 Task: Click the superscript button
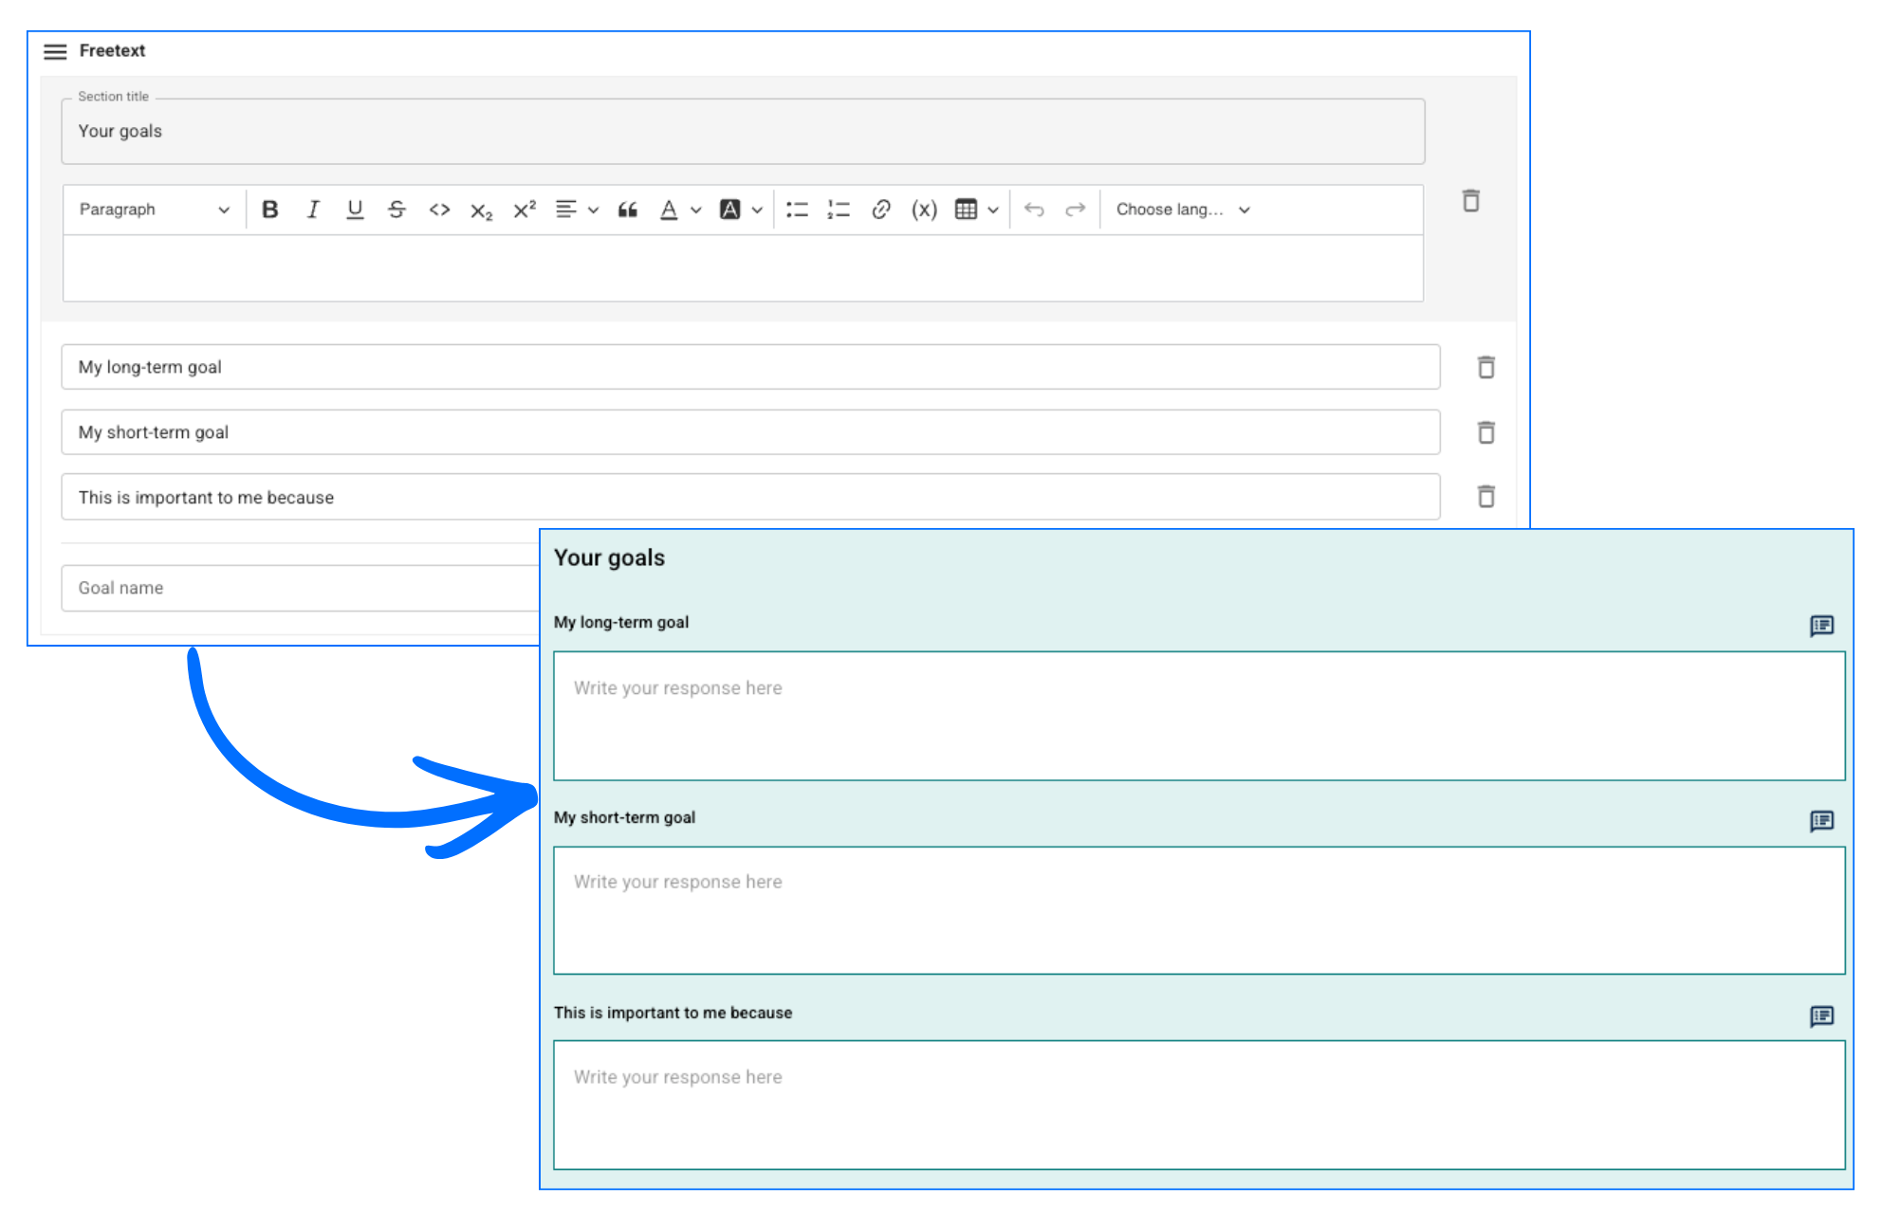pos(524,210)
